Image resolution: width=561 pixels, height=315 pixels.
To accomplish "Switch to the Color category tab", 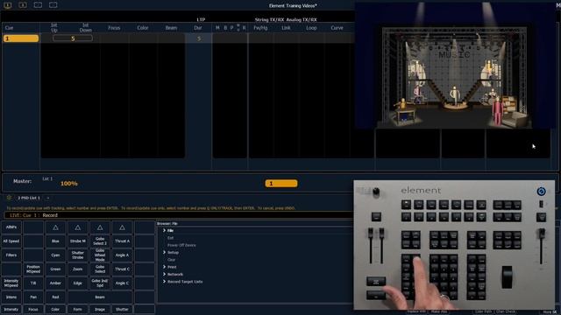I will tap(55, 309).
